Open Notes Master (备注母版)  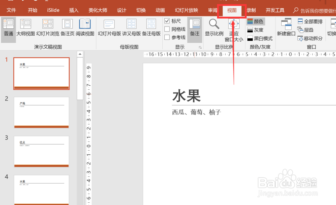click(x=151, y=28)
